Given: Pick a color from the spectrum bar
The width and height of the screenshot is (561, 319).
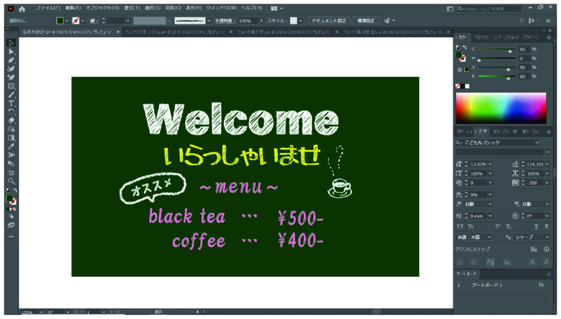Looking at the screenshot, I should pyautogui.click(x=501, y=108).
